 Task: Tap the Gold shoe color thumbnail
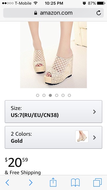[x=82, y=137]
